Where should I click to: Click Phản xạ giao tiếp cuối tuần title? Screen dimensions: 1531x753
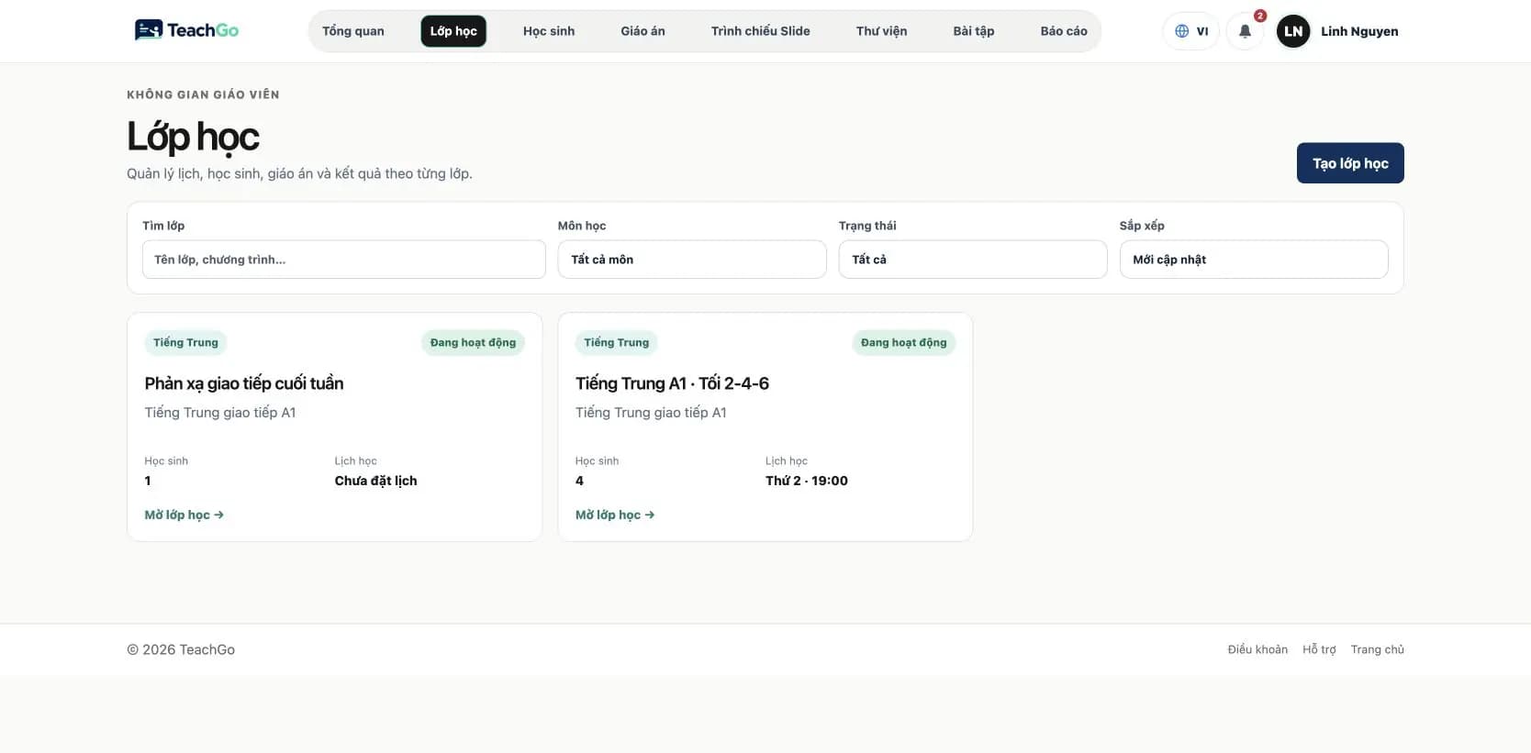click(244, 383)
